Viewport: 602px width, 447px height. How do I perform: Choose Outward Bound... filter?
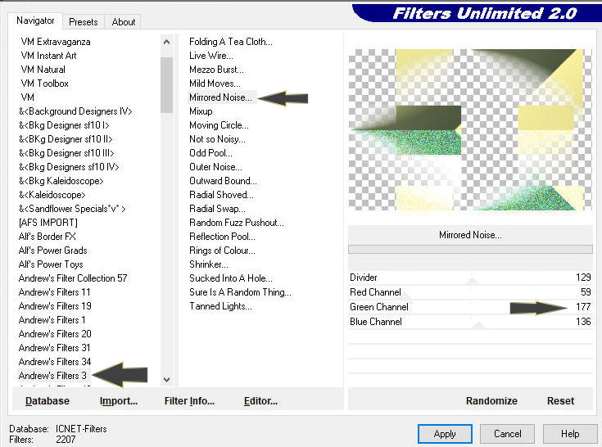click(x=223, y=181)
